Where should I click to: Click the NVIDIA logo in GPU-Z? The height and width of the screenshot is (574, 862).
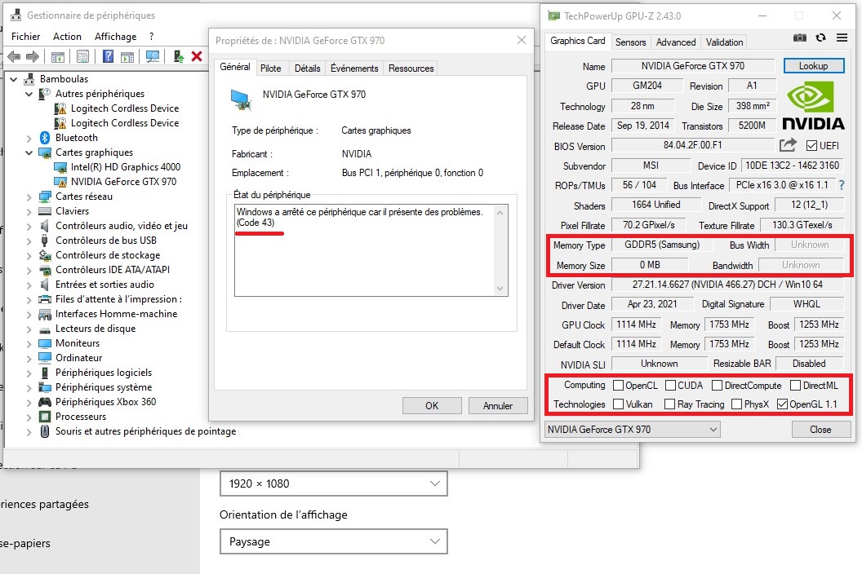point(812,105)
